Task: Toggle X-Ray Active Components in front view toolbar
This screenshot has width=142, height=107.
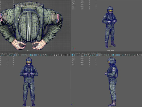Action: pos(57,55)
